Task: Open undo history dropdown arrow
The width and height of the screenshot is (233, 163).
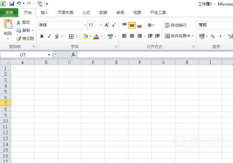Action: point(24,4)
